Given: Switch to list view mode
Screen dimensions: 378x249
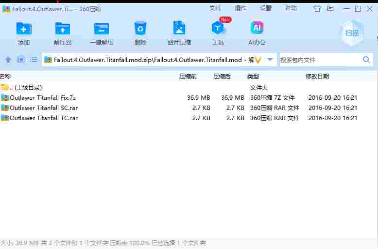Looking at the screenshot, I should (34, 60).
